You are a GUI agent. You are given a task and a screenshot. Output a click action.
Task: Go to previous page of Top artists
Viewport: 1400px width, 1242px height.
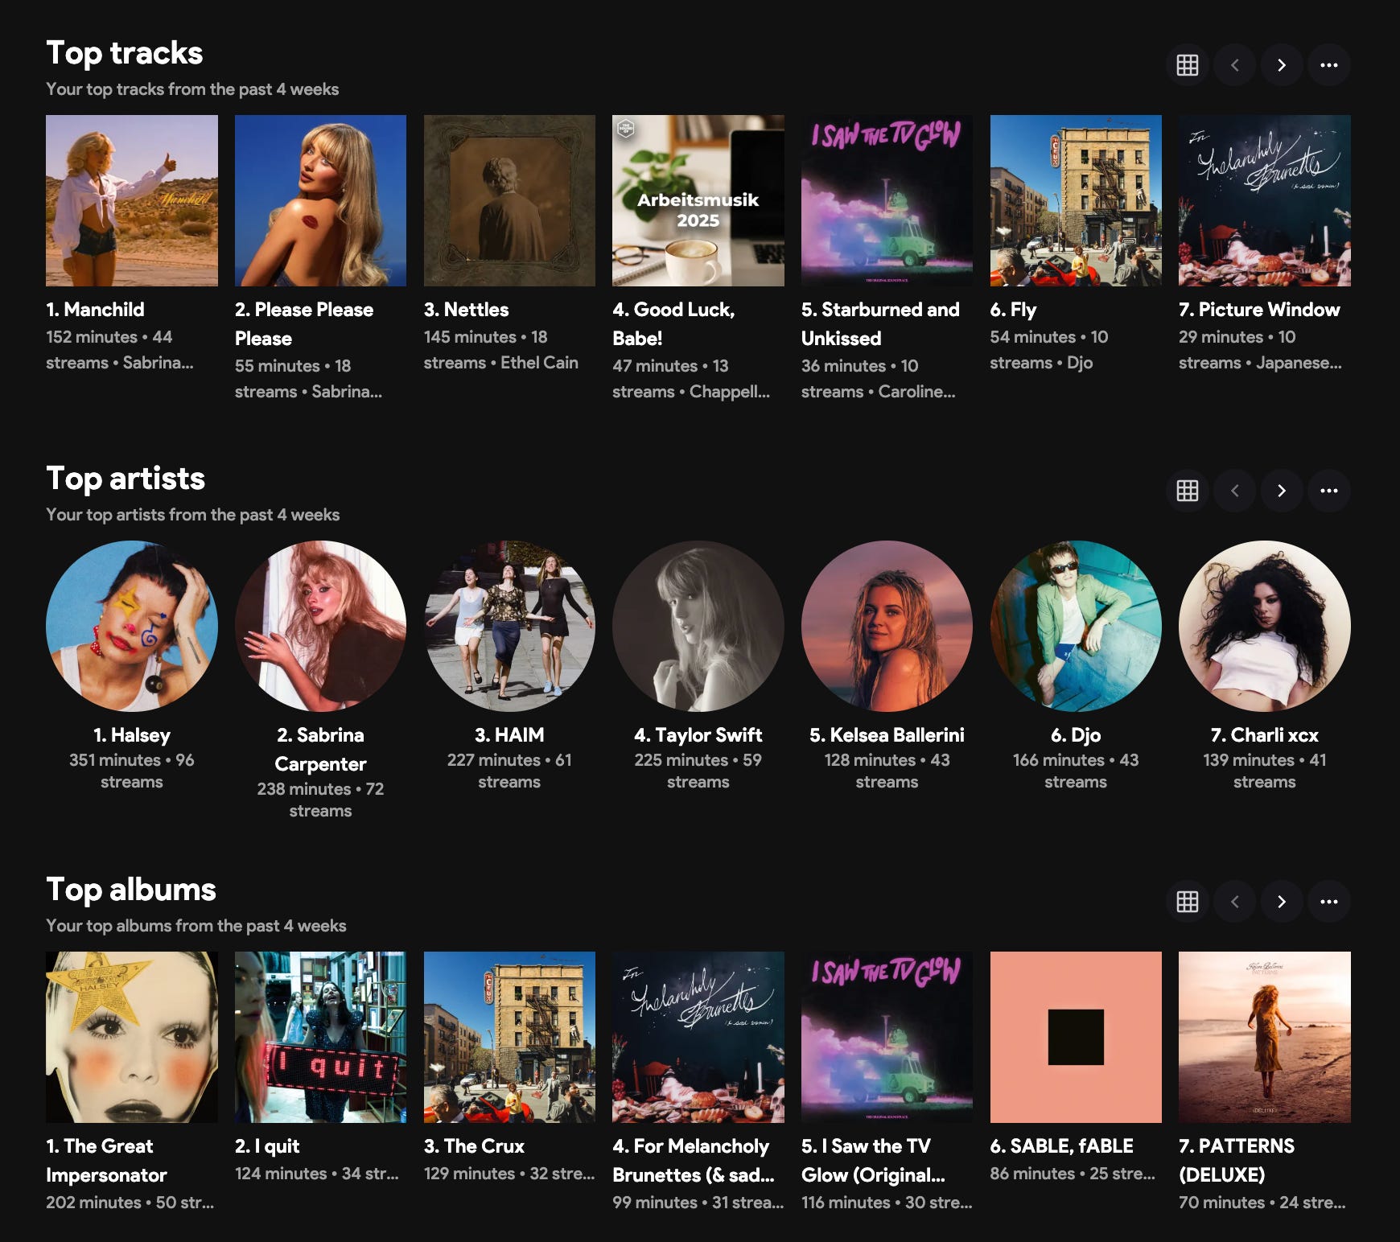[x=1235, y=491]
